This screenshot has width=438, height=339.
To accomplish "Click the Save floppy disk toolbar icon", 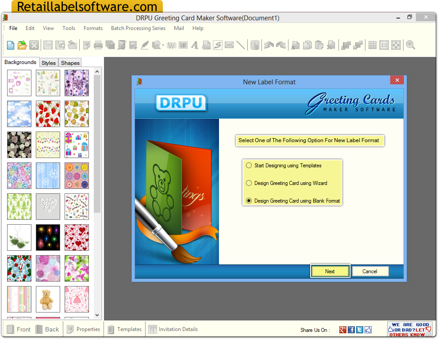I will point(48,45).
